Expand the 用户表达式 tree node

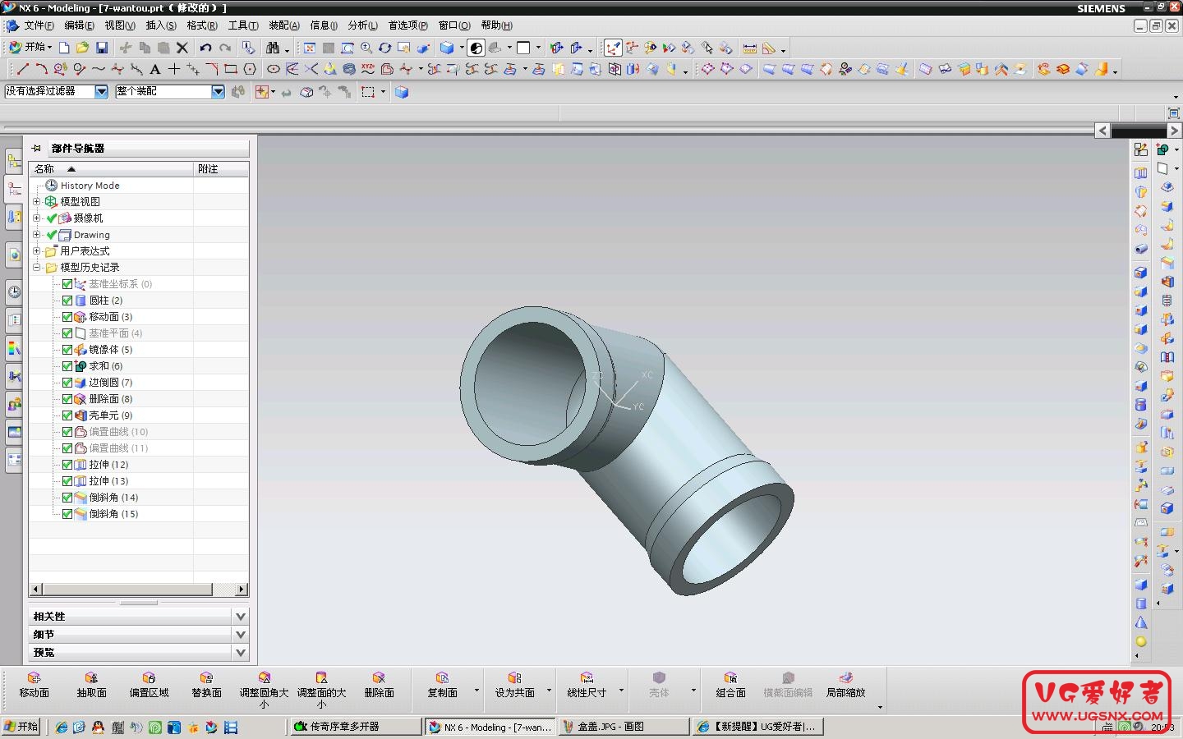(36, 251)
